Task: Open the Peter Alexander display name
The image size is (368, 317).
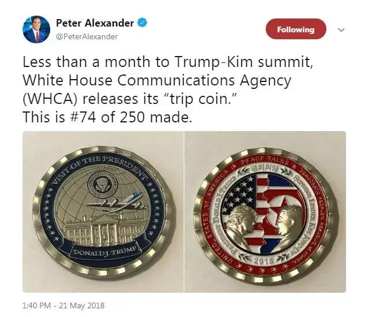Action: click(95, 23)
